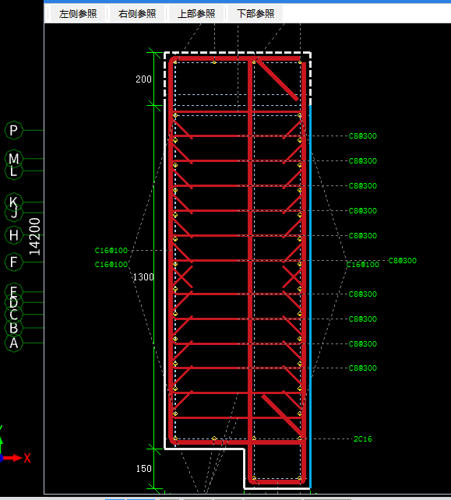The image size is (451, 500).
Task: Click axis bubble F
Action: 13,262
